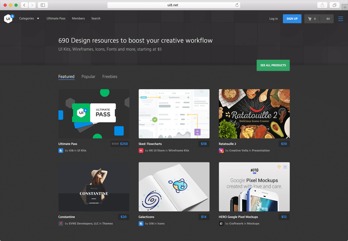Add new Safari tab plus
This screenshot has width=348, height=241.
pos(345,7)
